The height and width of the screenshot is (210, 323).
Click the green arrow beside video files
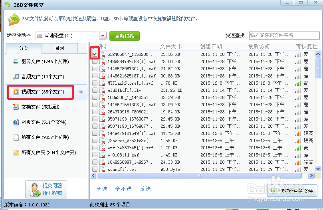[x=81, y=92]
